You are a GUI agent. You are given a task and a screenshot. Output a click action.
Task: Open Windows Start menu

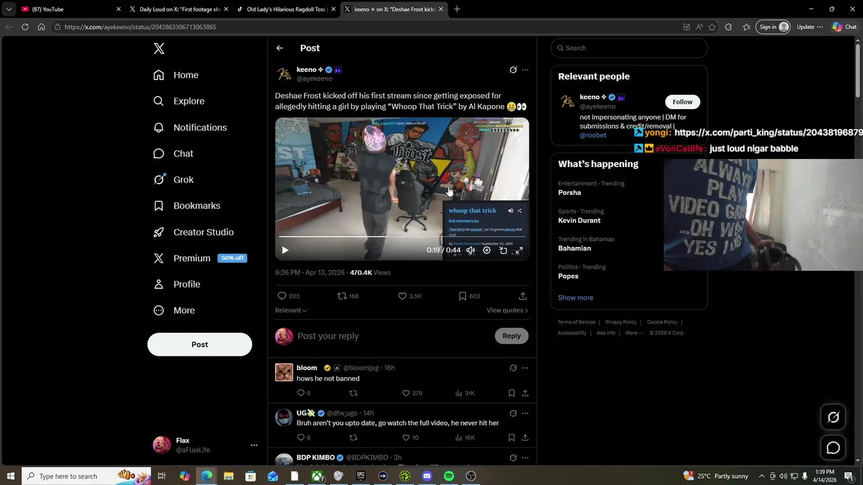(11, 476)
